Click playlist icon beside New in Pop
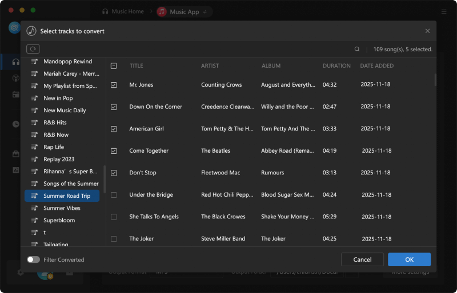The width and height of the screenshot is (457, 293). click(34, 98)
